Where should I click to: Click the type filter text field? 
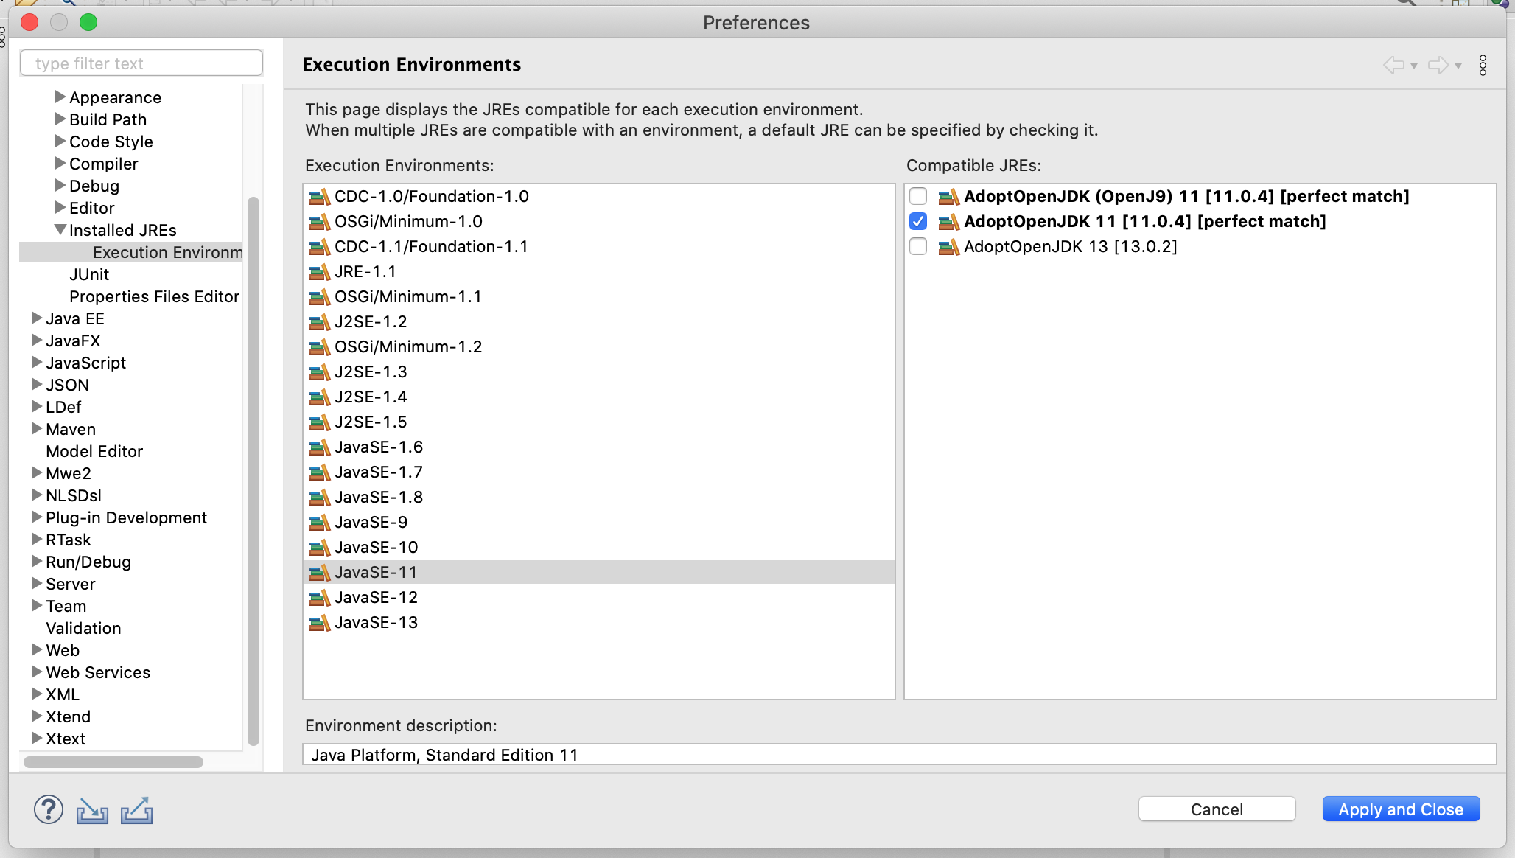pyautogui.click(x=141, y=63)
